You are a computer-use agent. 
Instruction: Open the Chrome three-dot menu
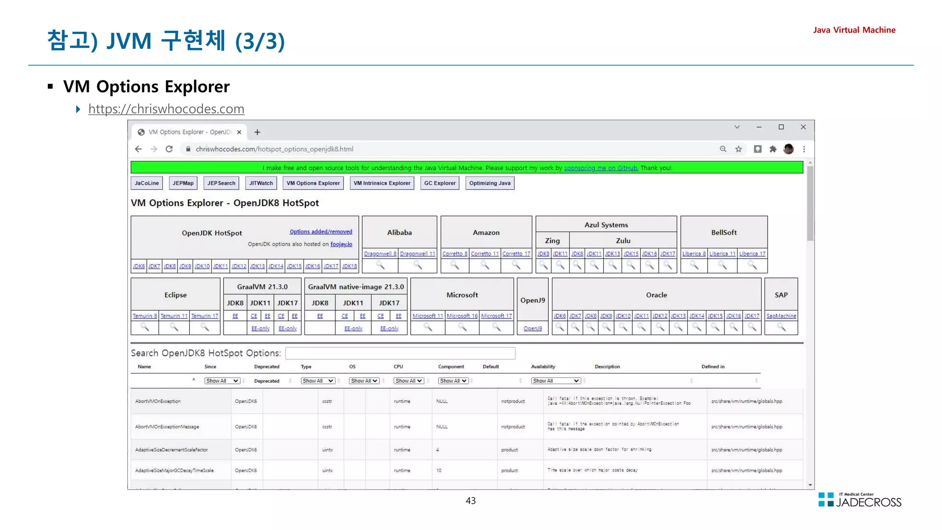tap(804, 149)
